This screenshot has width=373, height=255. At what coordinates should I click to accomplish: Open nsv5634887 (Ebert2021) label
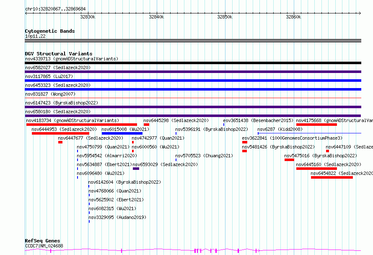point(104,164)
